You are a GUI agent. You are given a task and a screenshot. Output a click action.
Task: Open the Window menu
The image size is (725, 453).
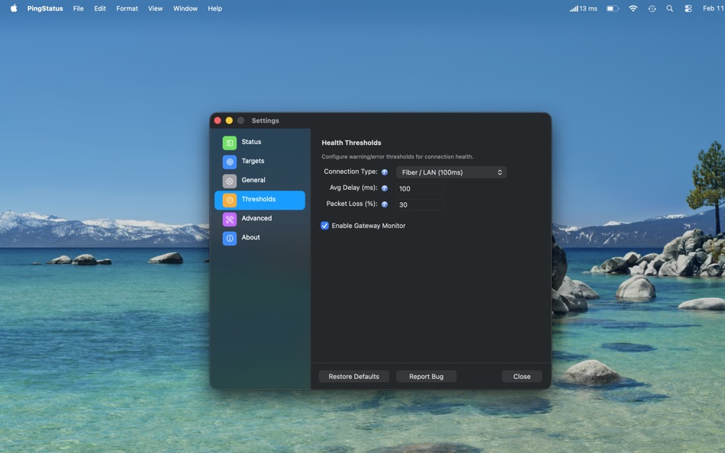185,8
